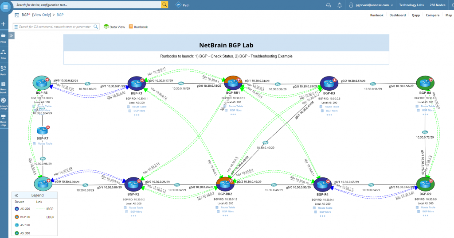The image size is (454, 238).
Task: Open BGP Nbrs link under BGP-R4
Action: tap(325, 212)
